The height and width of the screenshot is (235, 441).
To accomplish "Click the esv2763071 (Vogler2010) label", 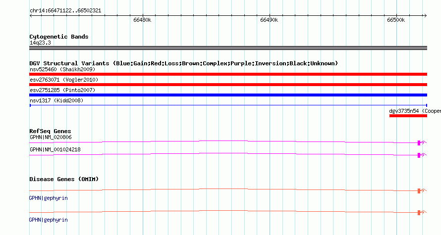I will tap(64, 80).
